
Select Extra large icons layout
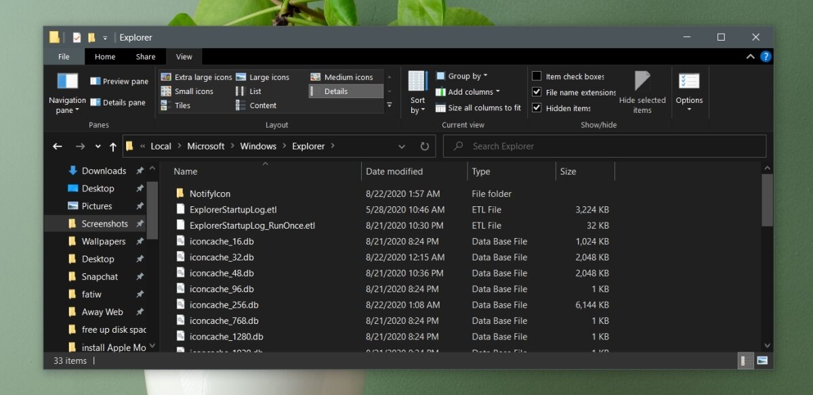[196, 77]
